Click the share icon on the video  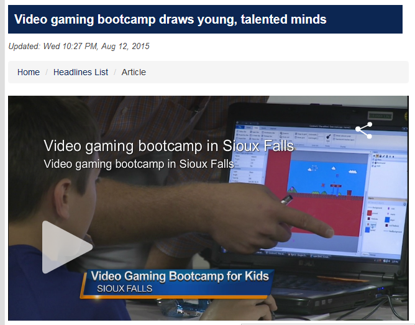pos(364,130)
